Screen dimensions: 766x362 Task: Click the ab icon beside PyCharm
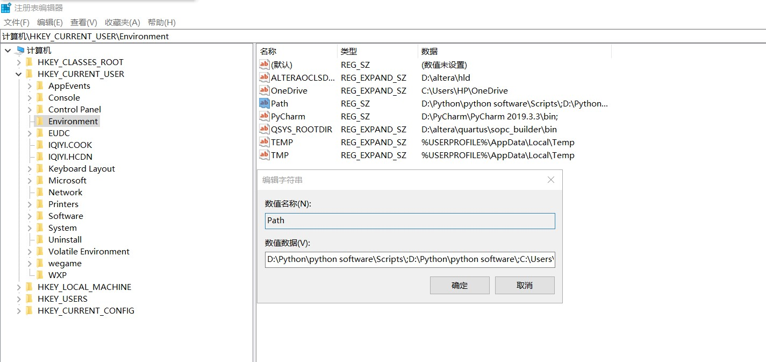(264, 116)
